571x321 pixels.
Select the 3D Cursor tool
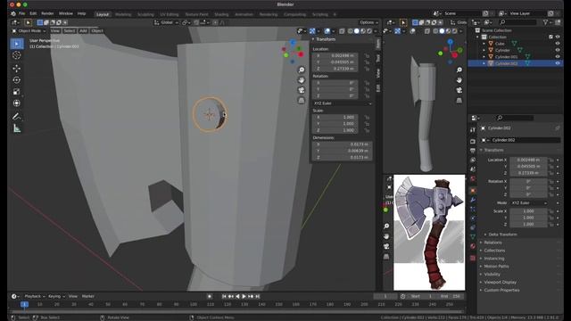pyautogui.click(x=17, y=55)
